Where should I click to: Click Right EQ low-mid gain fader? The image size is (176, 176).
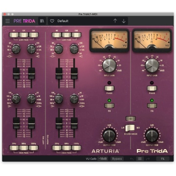tap(74, 123)
